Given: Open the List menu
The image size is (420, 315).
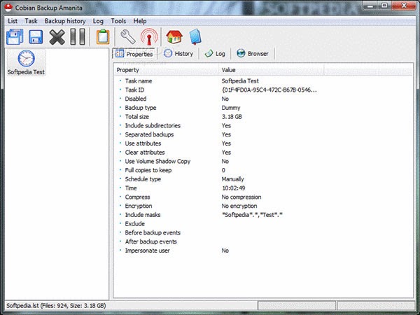Looking at the screenshot, I should (x=13, y=21).
